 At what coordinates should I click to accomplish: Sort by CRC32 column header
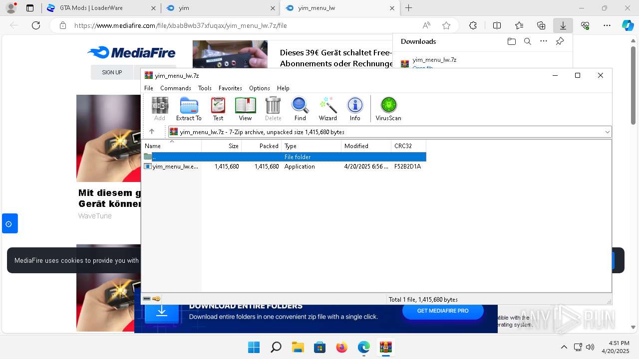409,146
